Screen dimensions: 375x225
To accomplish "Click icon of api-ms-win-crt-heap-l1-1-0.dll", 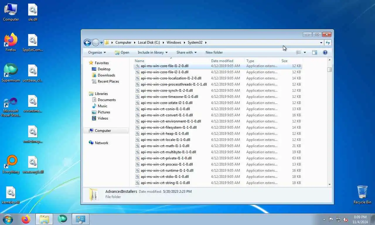I will pyautogui.click(x=137, y=134).
